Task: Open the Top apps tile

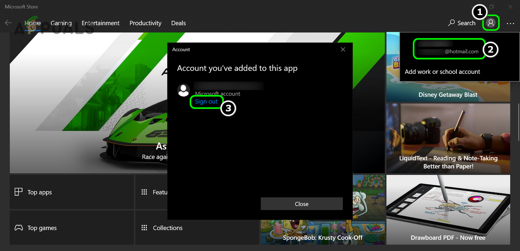Action: click(x=72, y=192)
